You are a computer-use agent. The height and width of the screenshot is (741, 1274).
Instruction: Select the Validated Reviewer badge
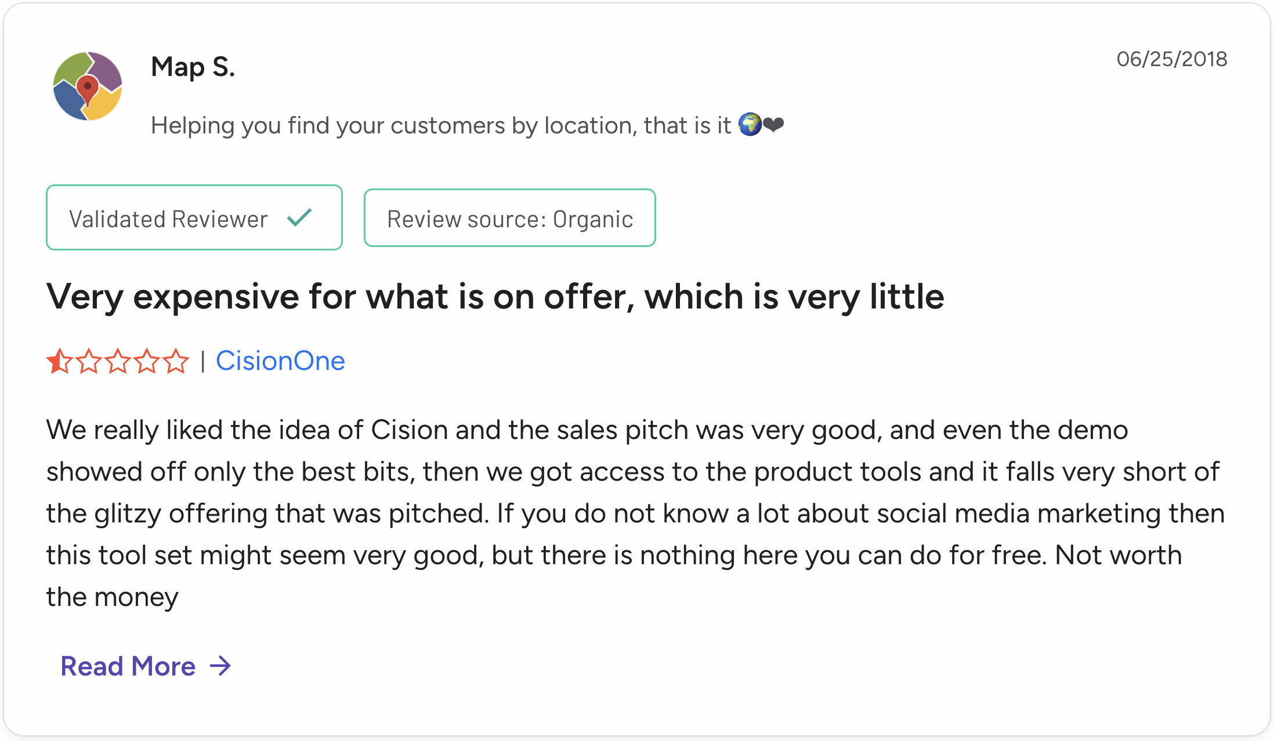point(194,217)
